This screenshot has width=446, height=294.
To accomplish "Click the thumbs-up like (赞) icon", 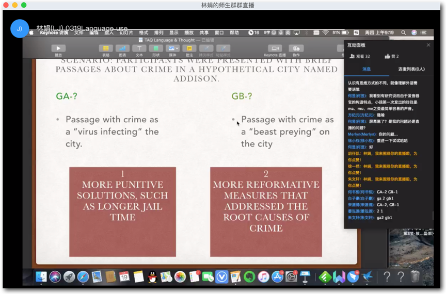I will tap(388, 56).
